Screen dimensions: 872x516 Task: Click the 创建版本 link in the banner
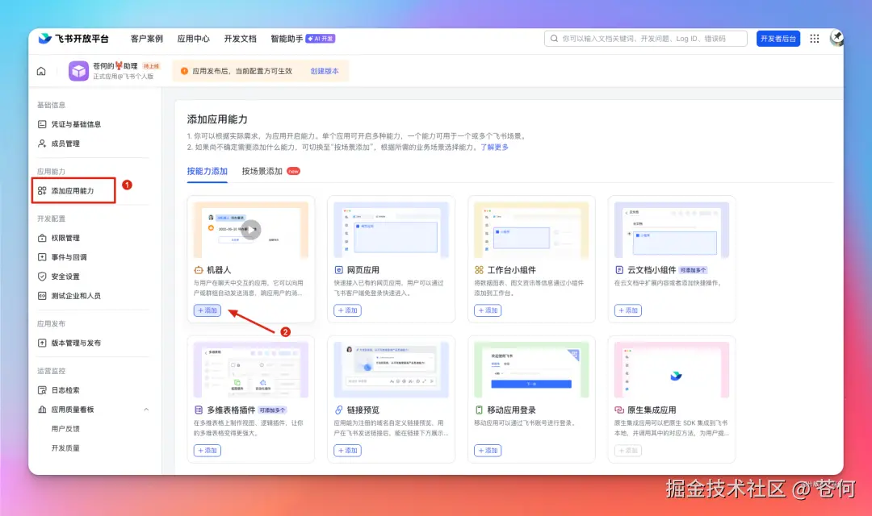323,71
